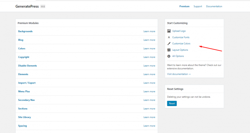Click Learn more for Copyright
The image size is (250, 133).
coord(149,57)
